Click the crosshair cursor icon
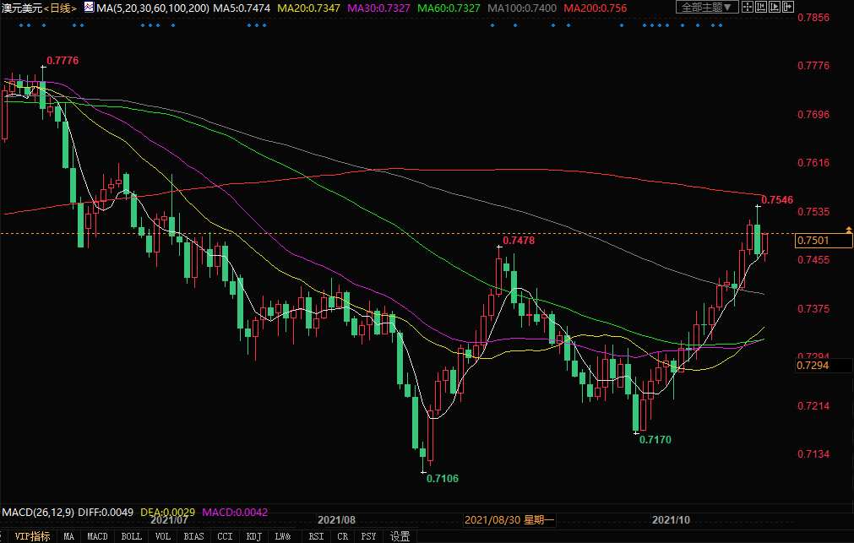Image resolution: width=854 pixels, height=543 pixels. coord(749,7)
